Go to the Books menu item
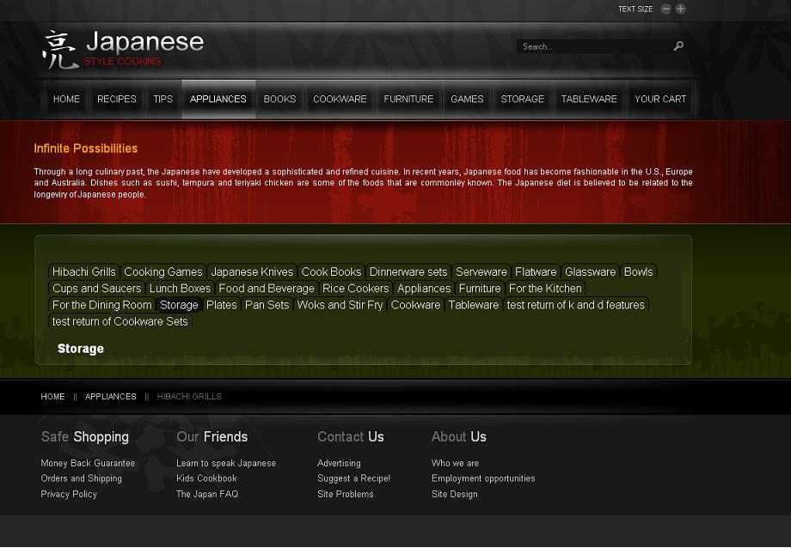The image size is (791, 548). 279,100
